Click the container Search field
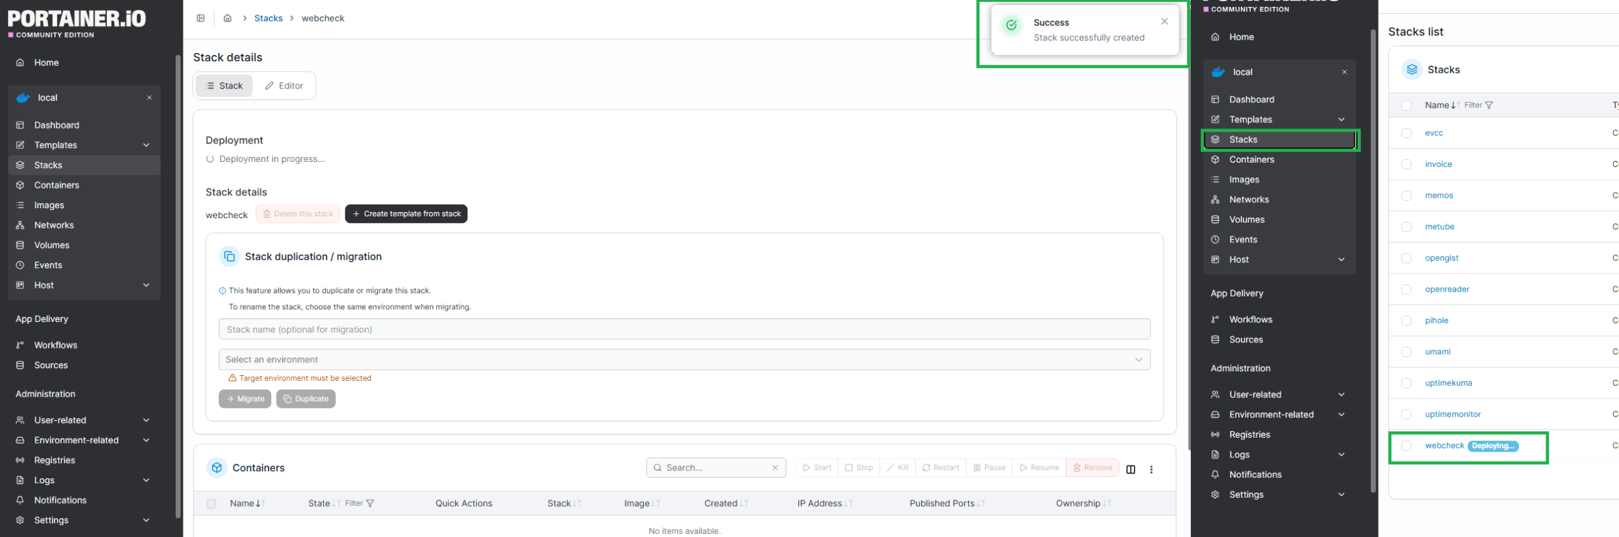Image resolution: width=1619 pixels, height=537 pixels. click(716, 467)
